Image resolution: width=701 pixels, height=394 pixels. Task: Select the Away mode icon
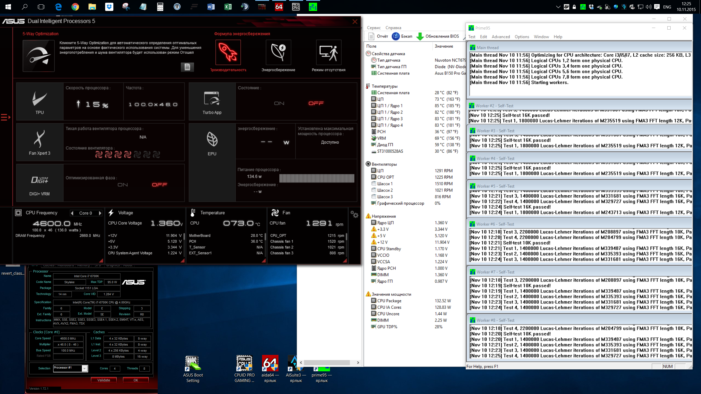click(328, 52)
